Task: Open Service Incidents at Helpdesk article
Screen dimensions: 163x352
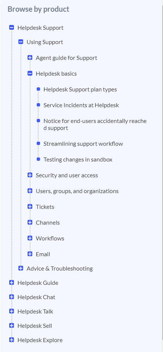Action: pos(81,105)
